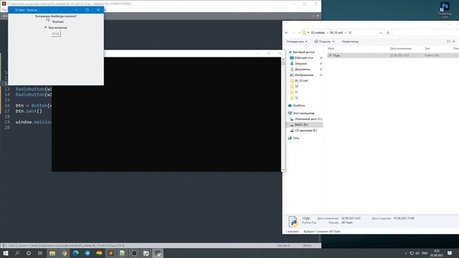The width and height of the screenshot is (459, 258).
Task: Switch to File Explorer on the taskbar
Action: point(52,253)
